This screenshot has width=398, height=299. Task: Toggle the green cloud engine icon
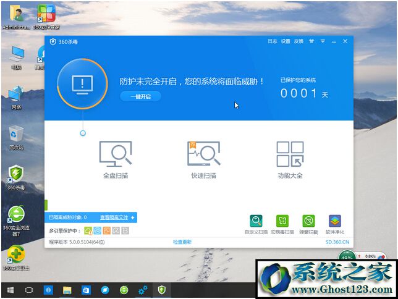coord(88,230)
